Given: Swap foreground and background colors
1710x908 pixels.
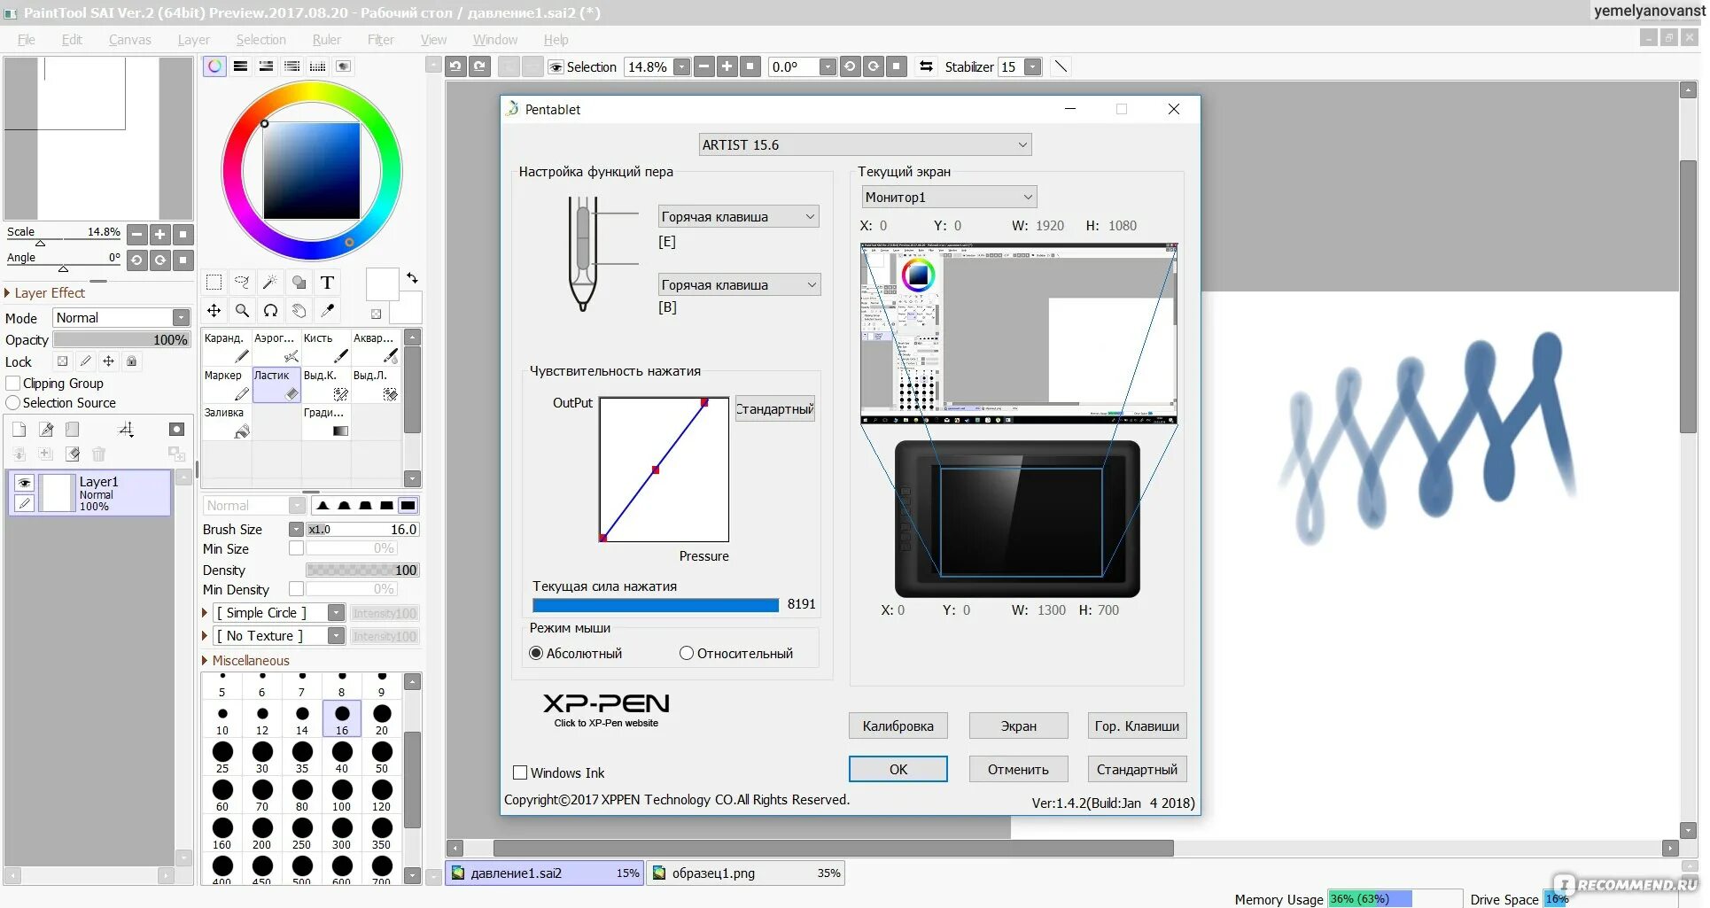Looking at the screenshot, I should point(412,278).
